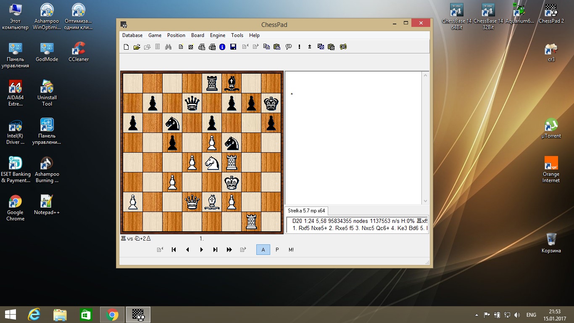This screenshot has height=323, width=574.
Task: Click the exclamation mark annotation icon
Action: coord(299,47)
